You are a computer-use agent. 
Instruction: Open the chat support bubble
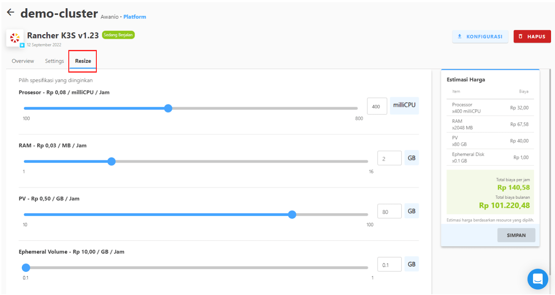tap(538, 279)
